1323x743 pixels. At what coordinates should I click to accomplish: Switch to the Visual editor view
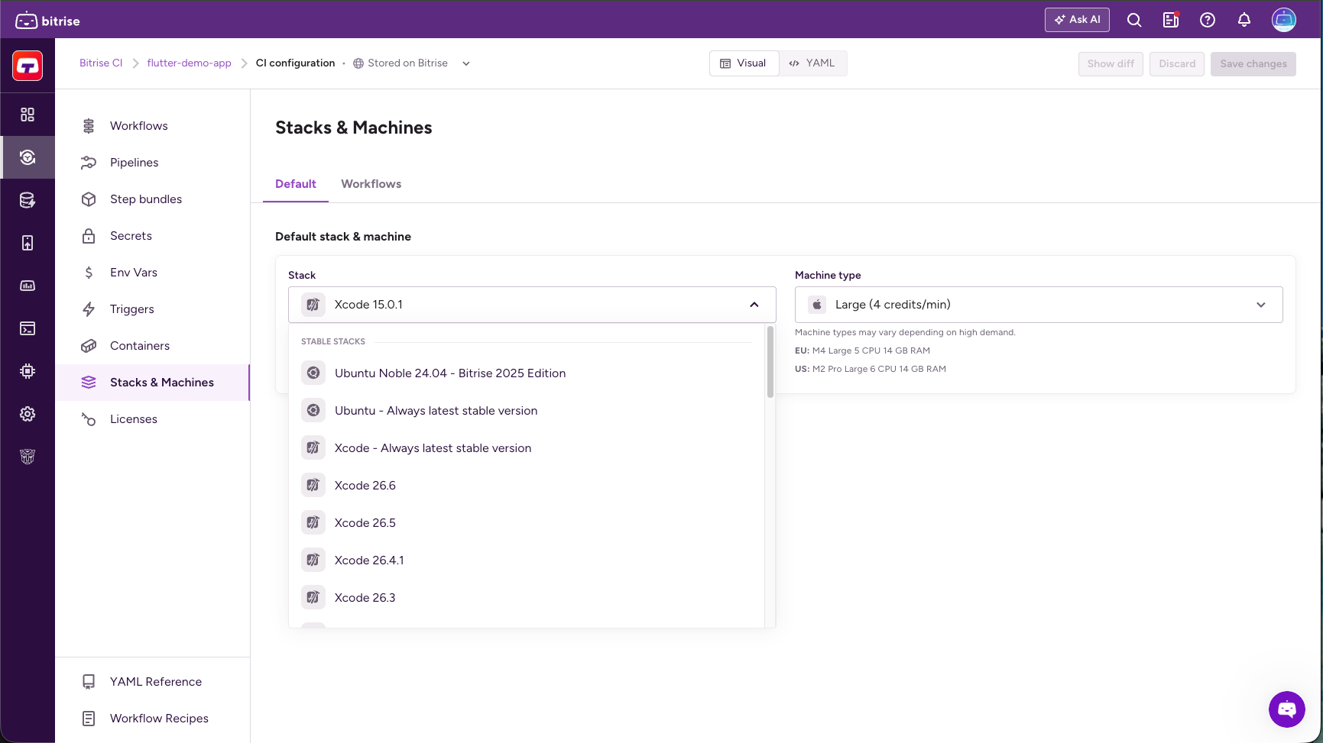pyautogui.click(x=744, y=63)
